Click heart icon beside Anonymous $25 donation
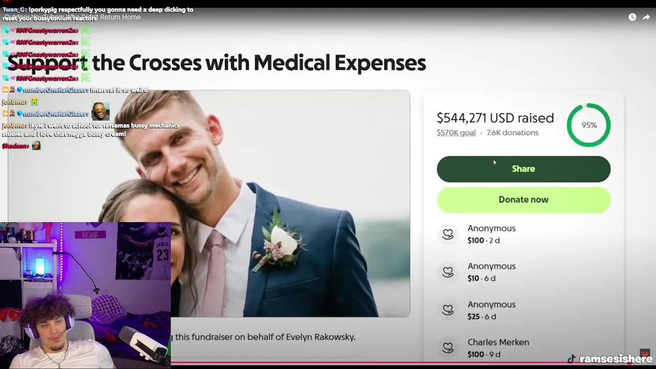Screen dimensions: 656x369 click(x=448, y=310)
